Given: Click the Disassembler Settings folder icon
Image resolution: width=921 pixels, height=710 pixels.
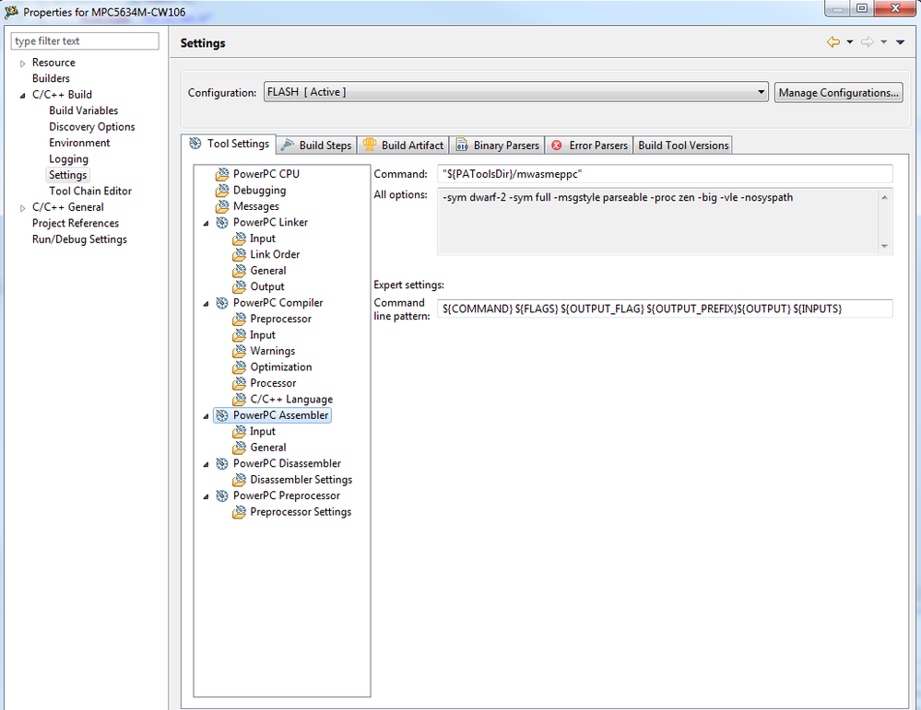Looking at the screenshot, I should [x=239, y=480].
